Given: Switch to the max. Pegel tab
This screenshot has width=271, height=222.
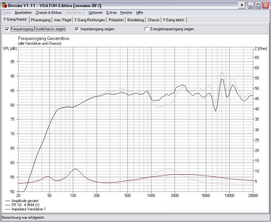Looking at the screenshot, I should [63, 20].
